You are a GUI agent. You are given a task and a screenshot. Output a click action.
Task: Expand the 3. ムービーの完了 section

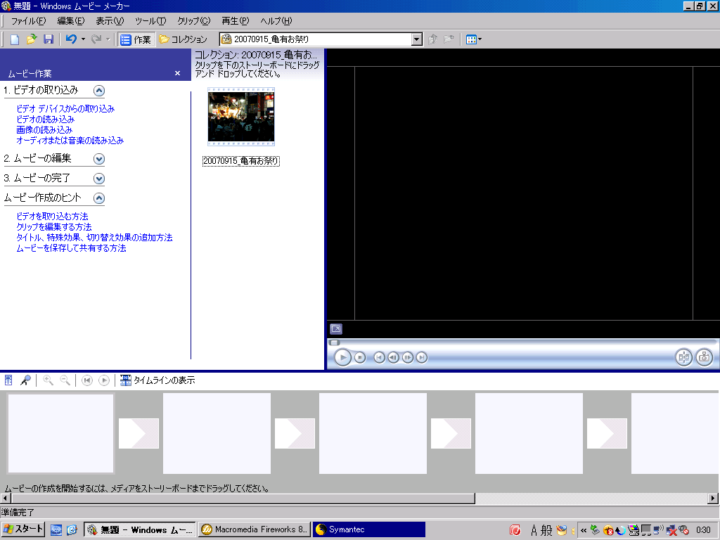(99, 179)
